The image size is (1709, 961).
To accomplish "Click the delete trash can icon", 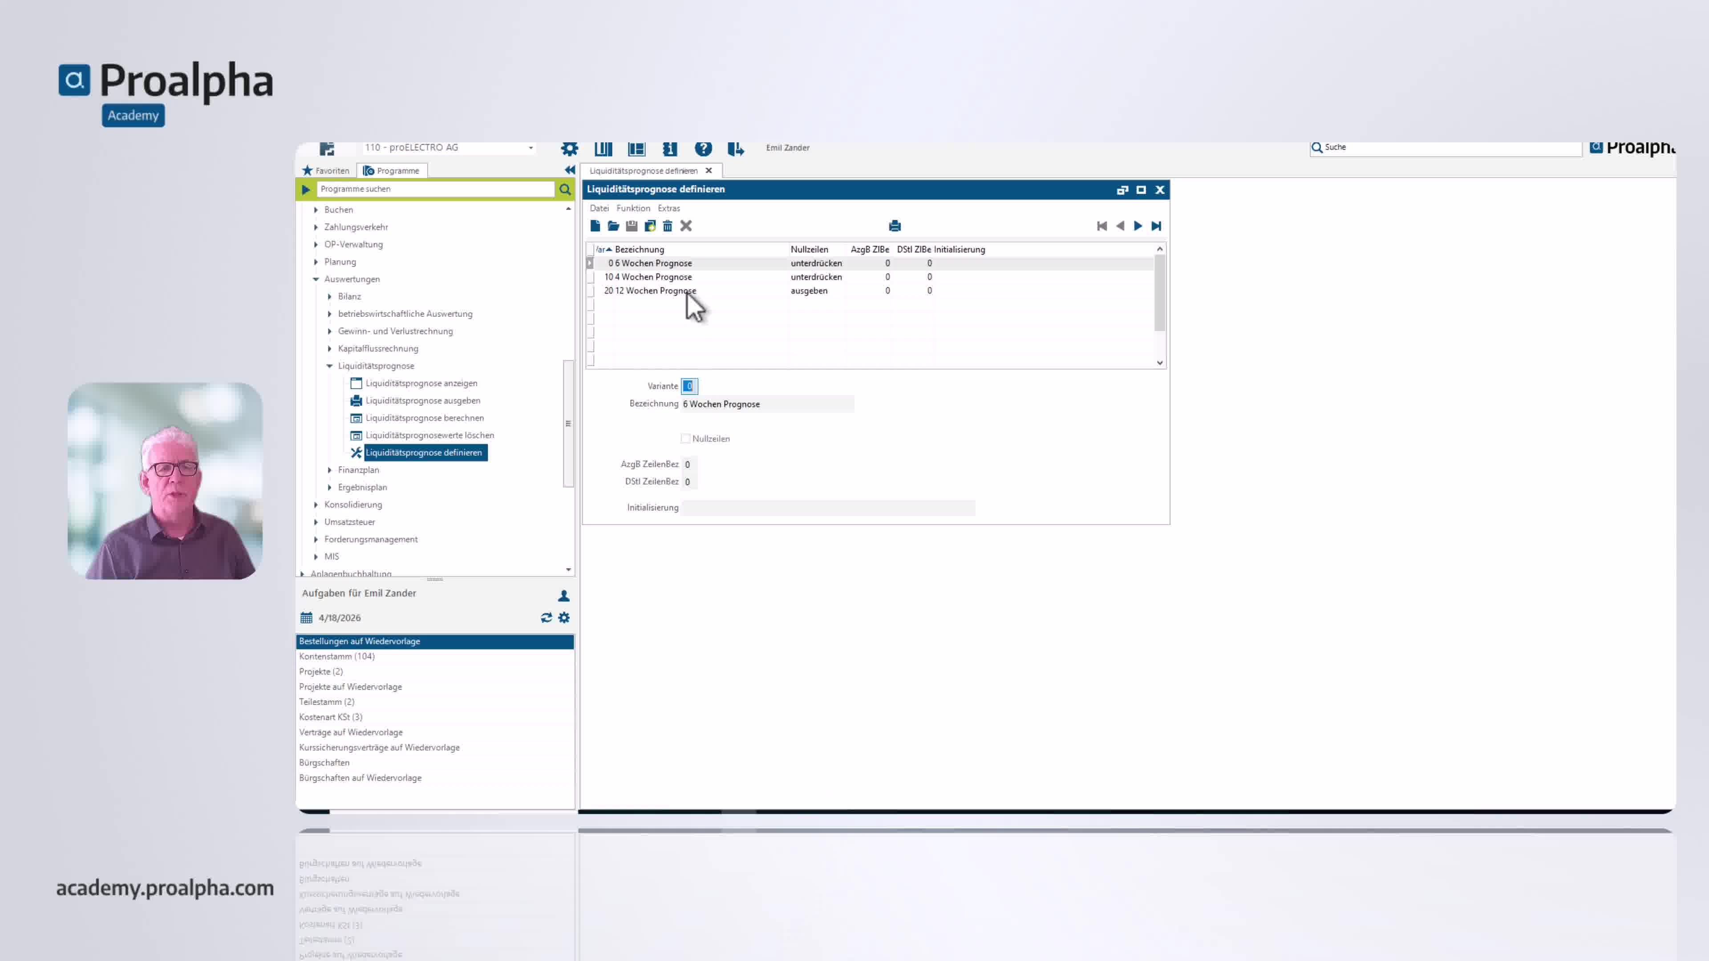I will (668, 226).
